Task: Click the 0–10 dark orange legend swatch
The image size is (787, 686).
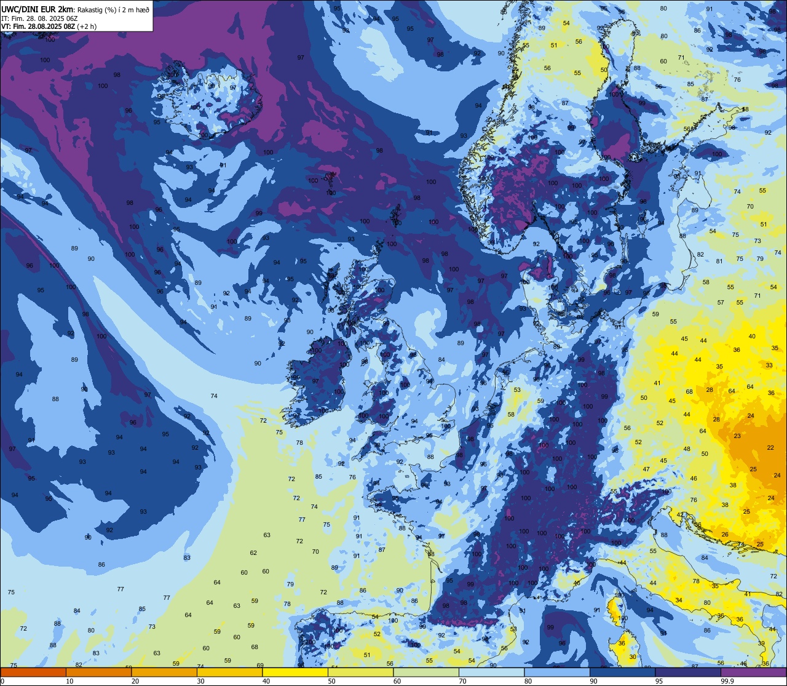Action: (x=33, y=672)
